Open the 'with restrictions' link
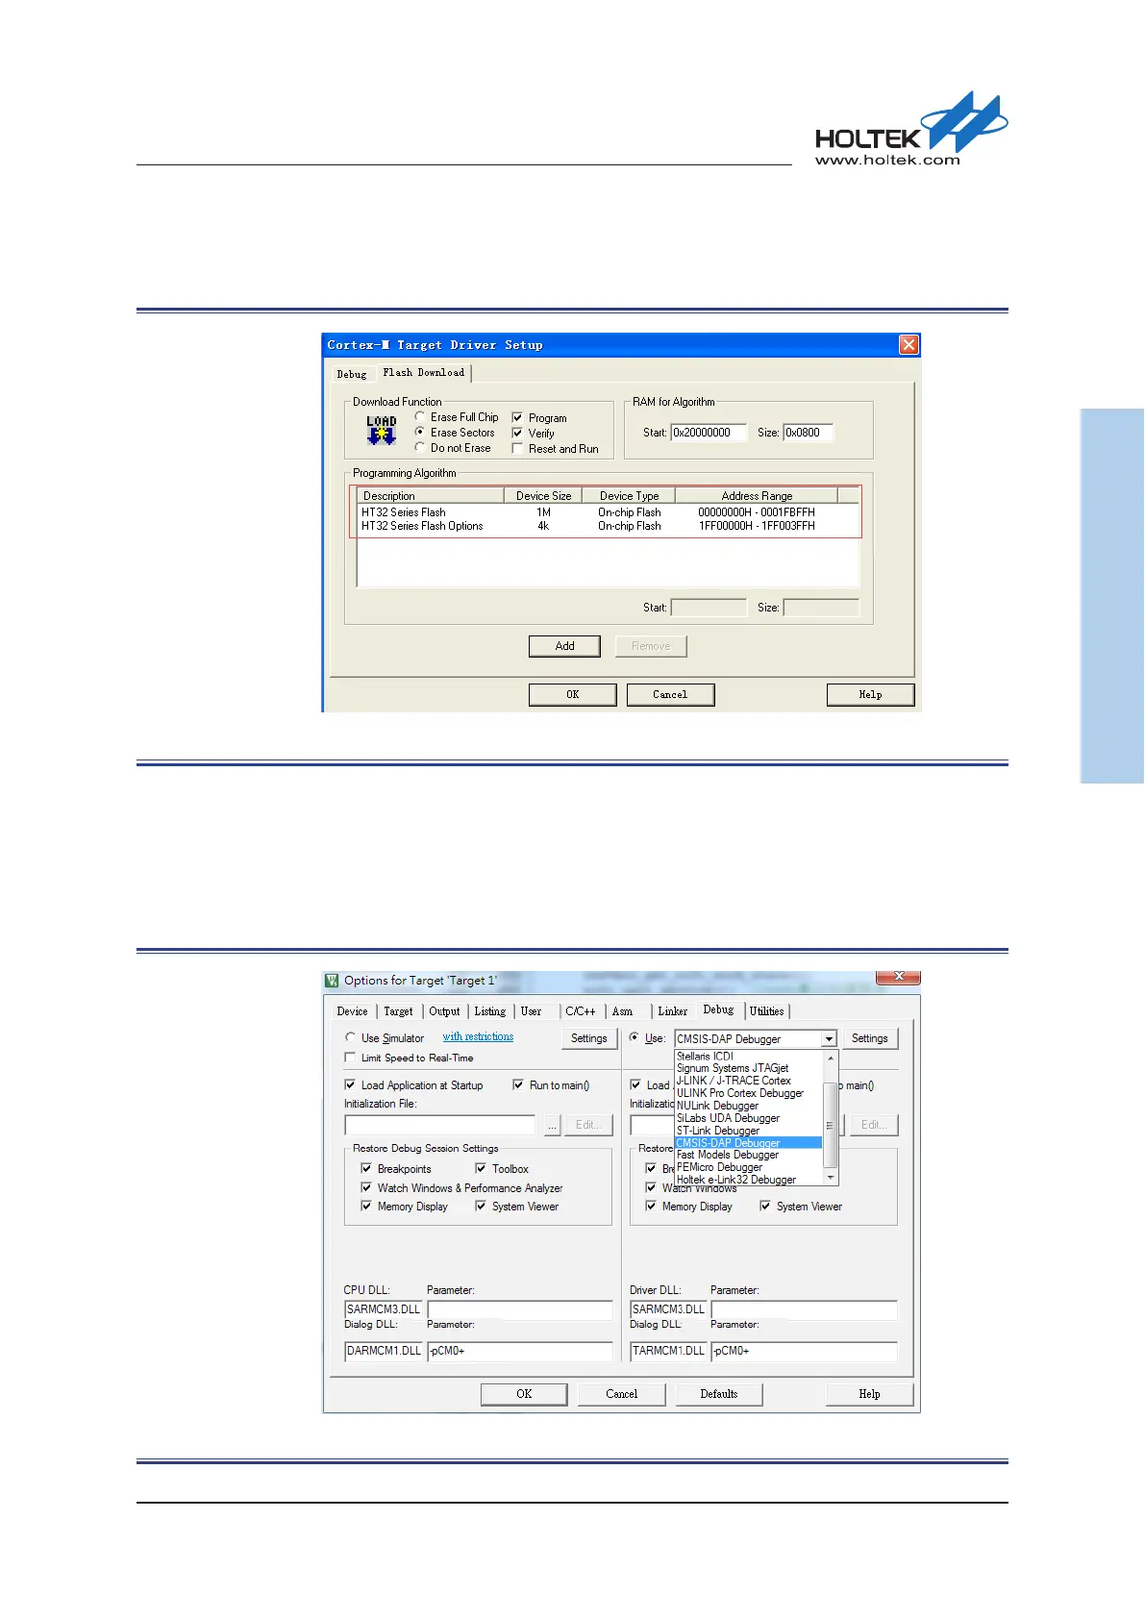The height and width of the screenshot is (1619, 1145). coord(478,1036)
